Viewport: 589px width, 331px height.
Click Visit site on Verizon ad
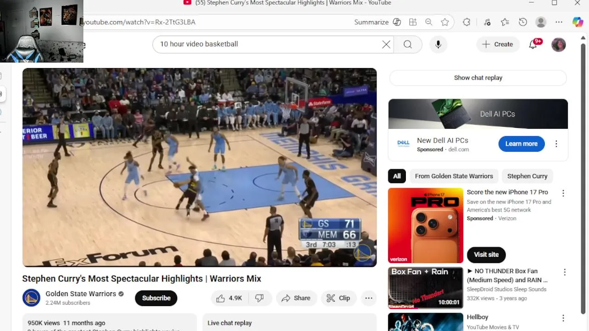(486, 255)
